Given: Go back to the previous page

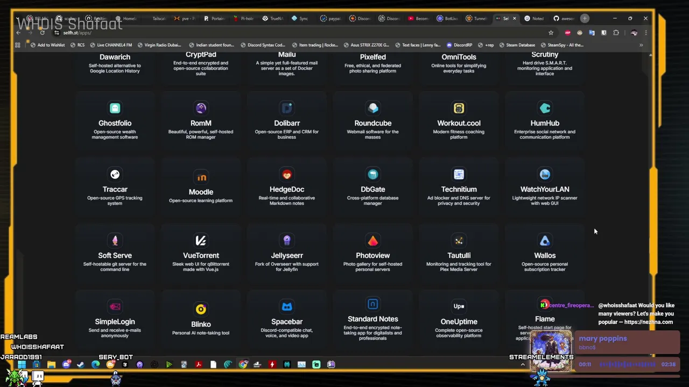Looking at the screenshot, I should 18,33.
